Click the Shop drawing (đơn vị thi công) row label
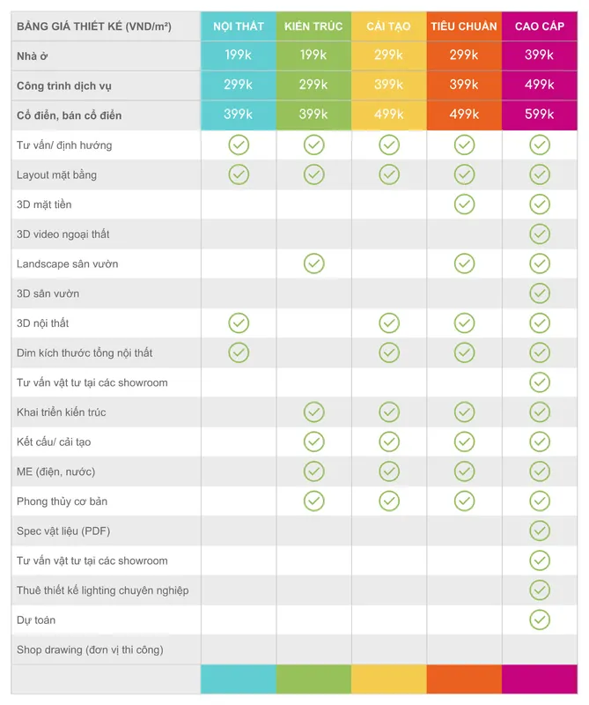The image size is (589, 705). coord(90,649)
